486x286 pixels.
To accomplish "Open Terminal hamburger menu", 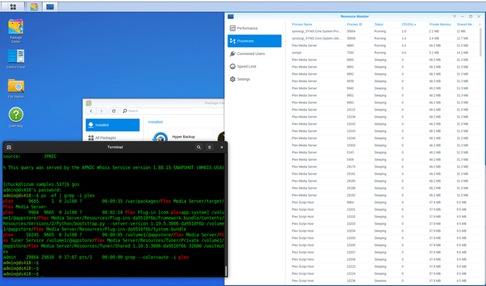I will tap(209, 147).
